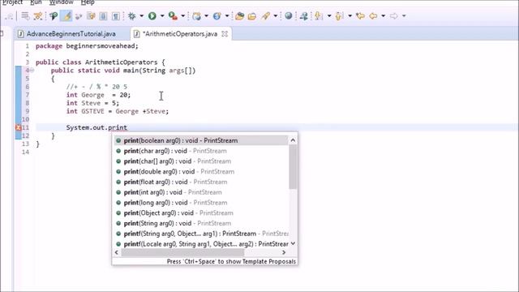This screenshot has width=519, height=292.
Task: Toggle Mark Occurrences highlighter icon
Action: coord(66,16)
